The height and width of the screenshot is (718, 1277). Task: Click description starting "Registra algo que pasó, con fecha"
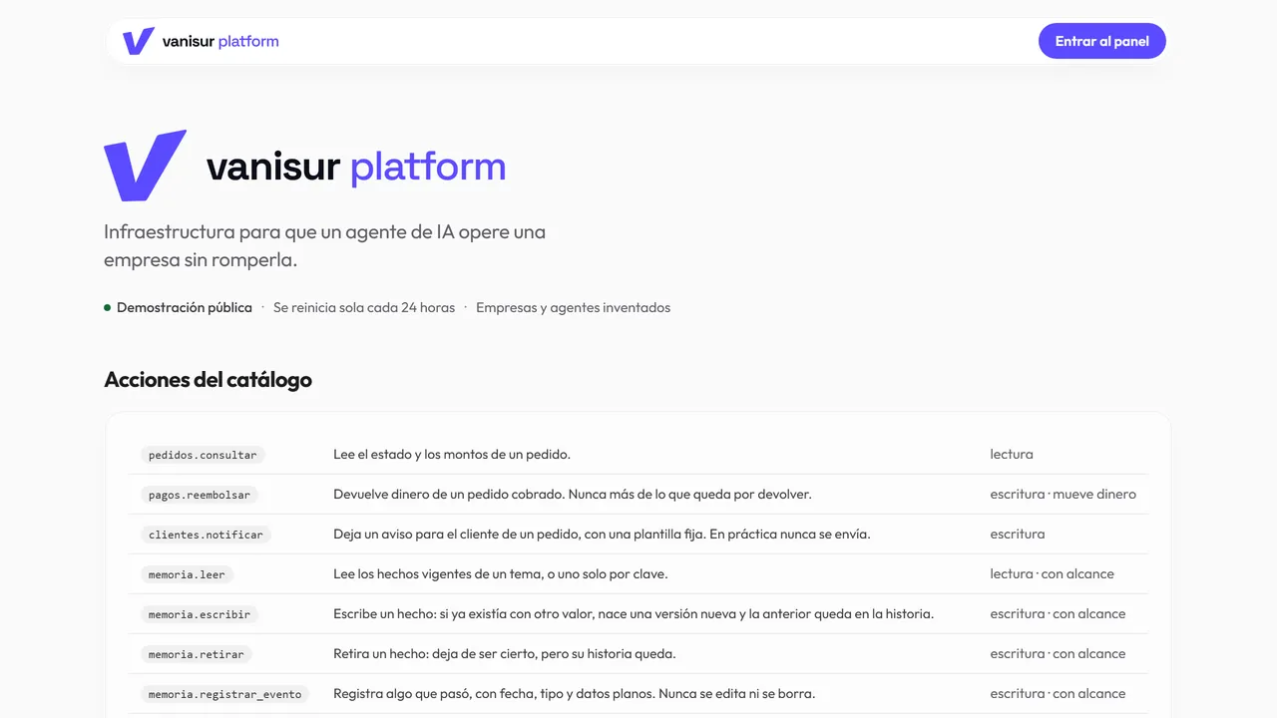pos(575,694)
